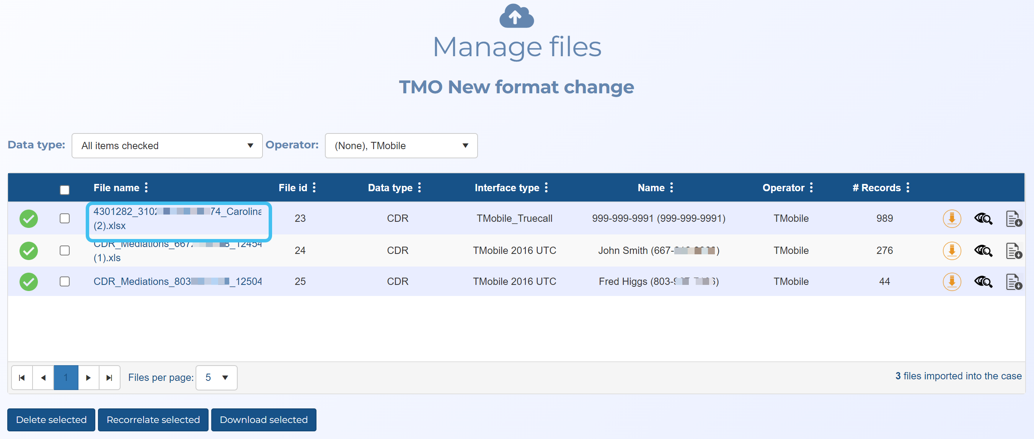Check the select-all header checkbox
This screenshot has height=439, width=1034.
point(65,189)
